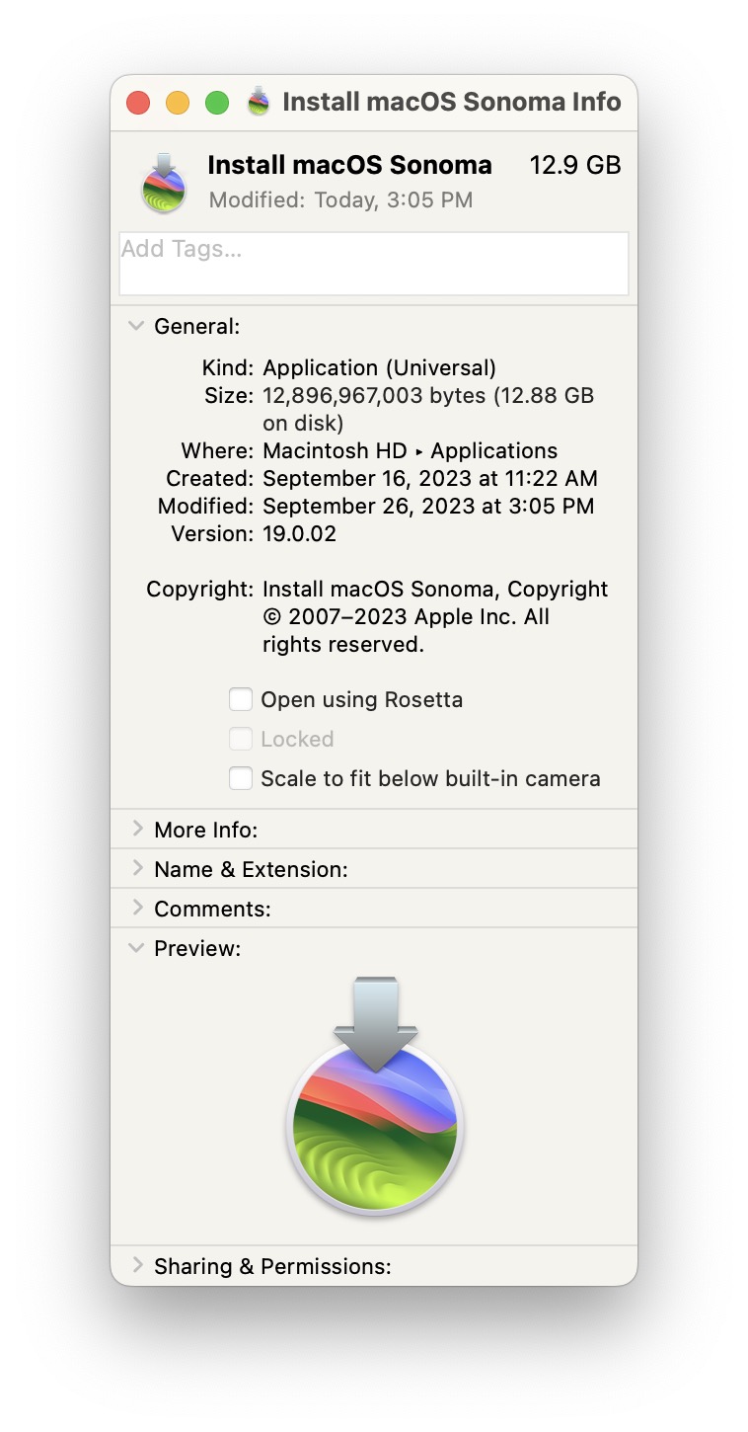Viewport: 748px width, 1432px height.
Task: Click the red close window button
Action: tap(138, 103)
